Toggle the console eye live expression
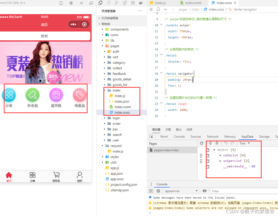Viewport: 278px width, 216px height. [205, 191]
